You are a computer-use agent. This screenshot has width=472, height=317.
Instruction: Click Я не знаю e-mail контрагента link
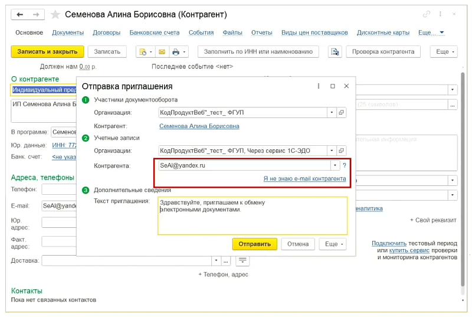click(x=304, y=178)
